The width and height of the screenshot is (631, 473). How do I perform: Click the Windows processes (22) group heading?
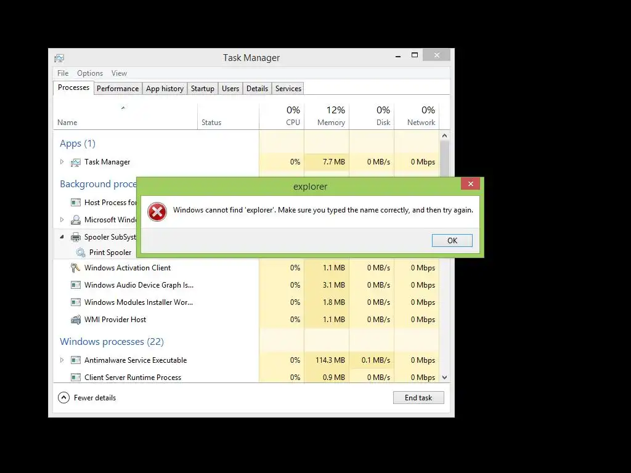pos(112,341)
